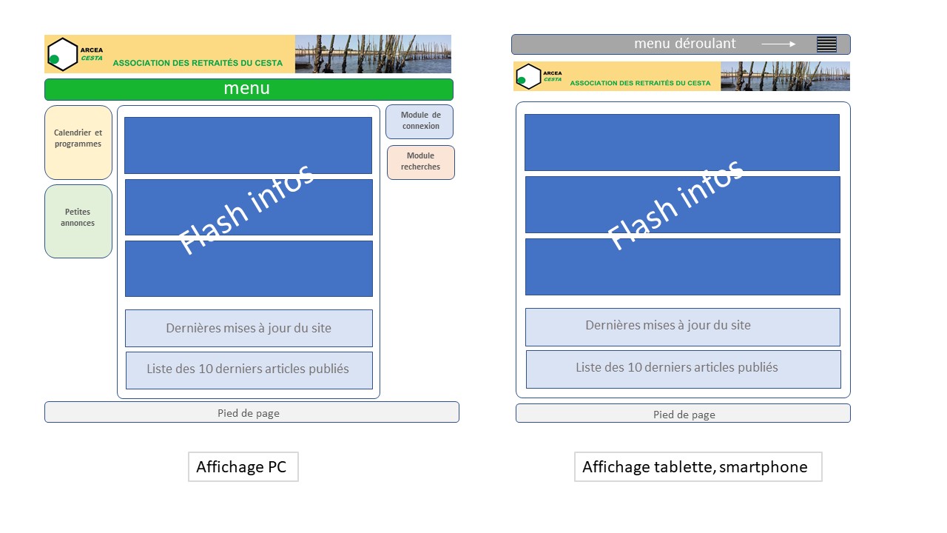This screenshot has height=533, width=947.
Task: Click the hamburger icon in menu déroulant bar
Action: 826,44
